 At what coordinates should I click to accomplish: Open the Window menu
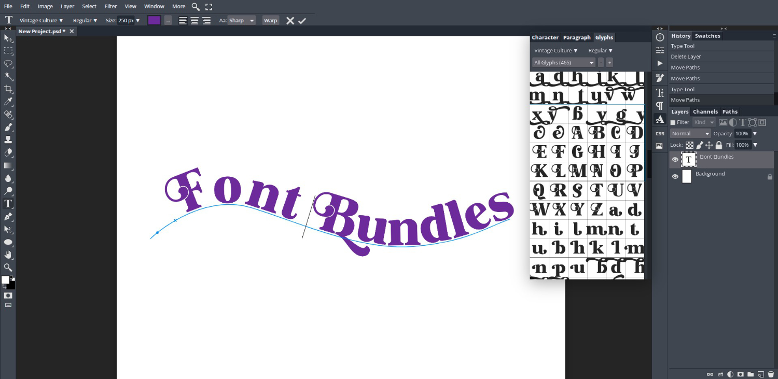[x=154, y=6]
